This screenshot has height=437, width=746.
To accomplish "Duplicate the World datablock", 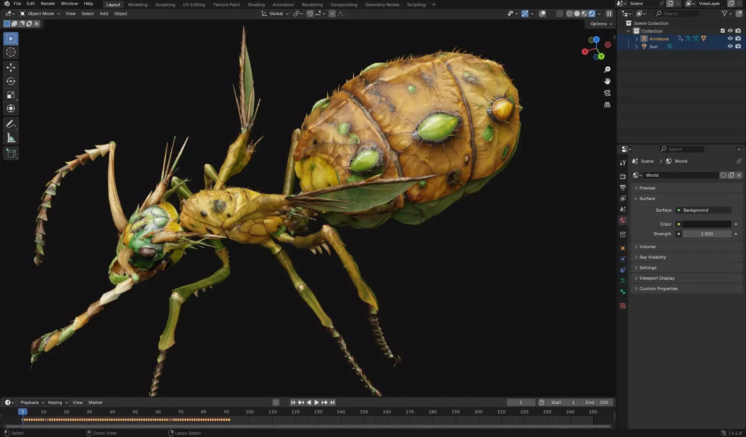I will [731, 175].
